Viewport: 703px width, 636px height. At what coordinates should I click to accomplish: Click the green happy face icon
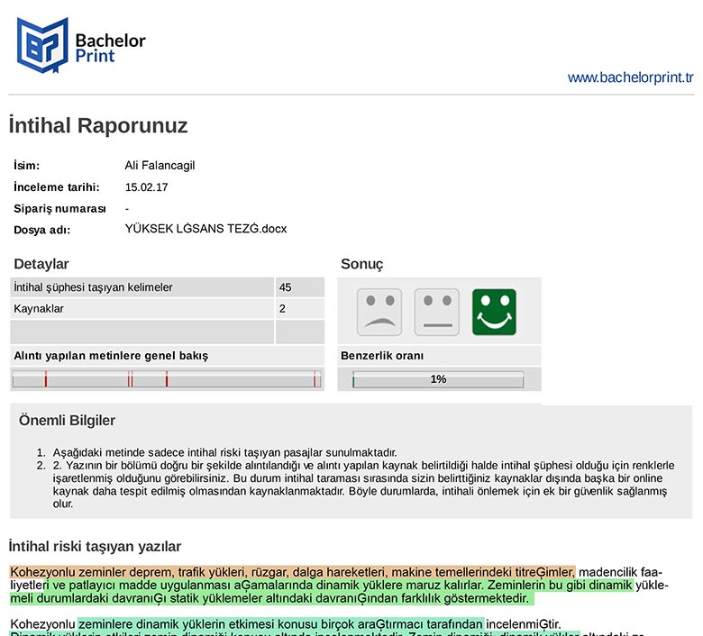[x=494, y=313]
